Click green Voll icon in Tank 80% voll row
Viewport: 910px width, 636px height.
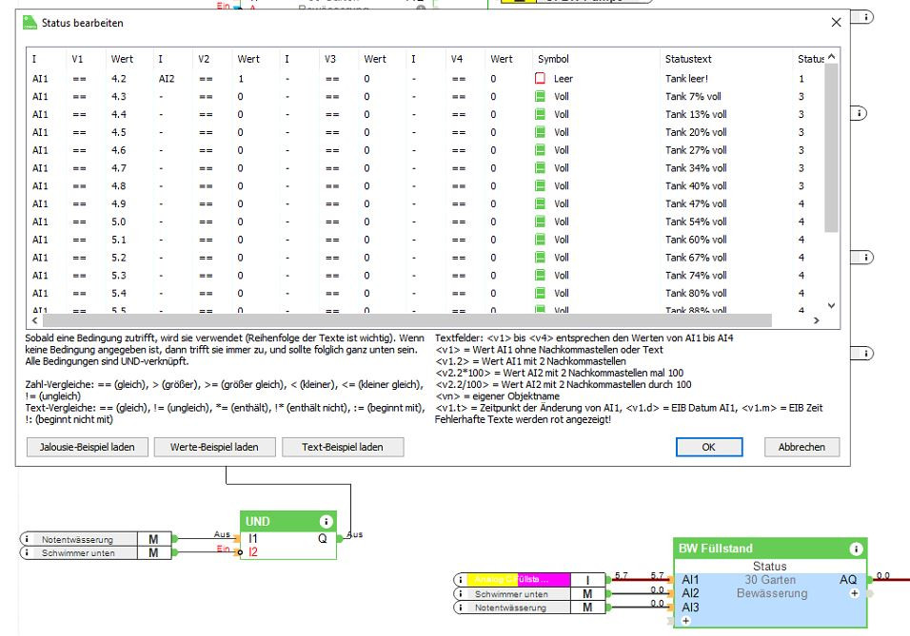coord(540,294)
